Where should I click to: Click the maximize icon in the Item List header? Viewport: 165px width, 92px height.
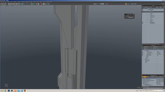pyautogui.click(x=162, y=6)
